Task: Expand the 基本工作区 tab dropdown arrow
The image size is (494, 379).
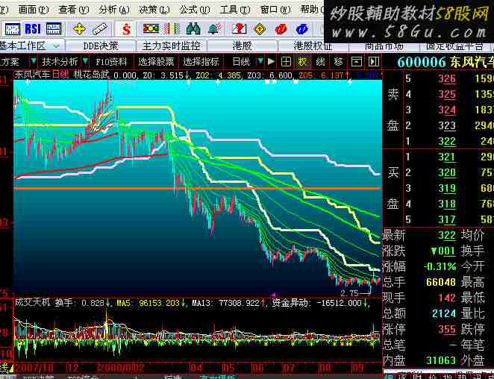Action: pyautogui.click(x=57, y=46)
